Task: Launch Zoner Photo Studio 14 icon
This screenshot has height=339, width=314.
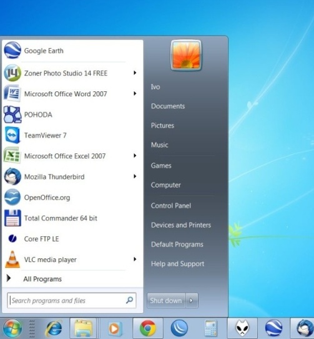Action: [12, 73]
